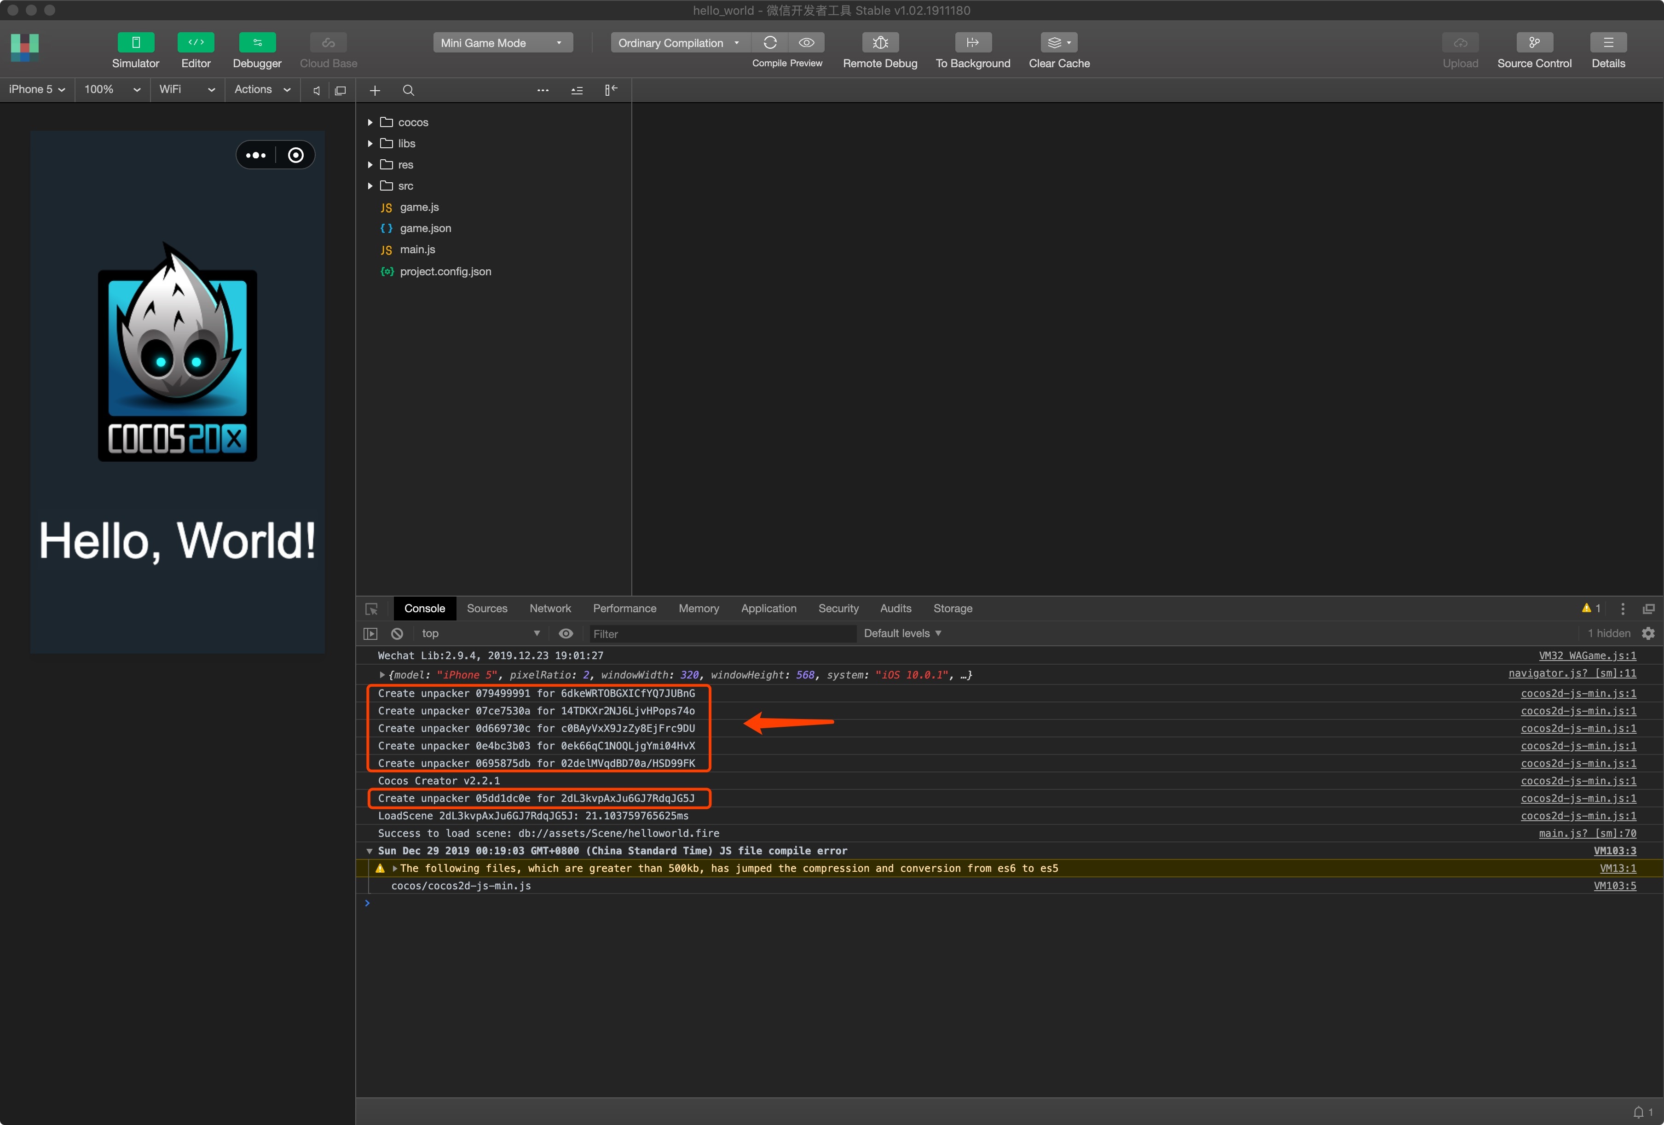Toggle the Simulator panel button
This screenshot has height=1125, width=1664.
click(x=135, y=42)
